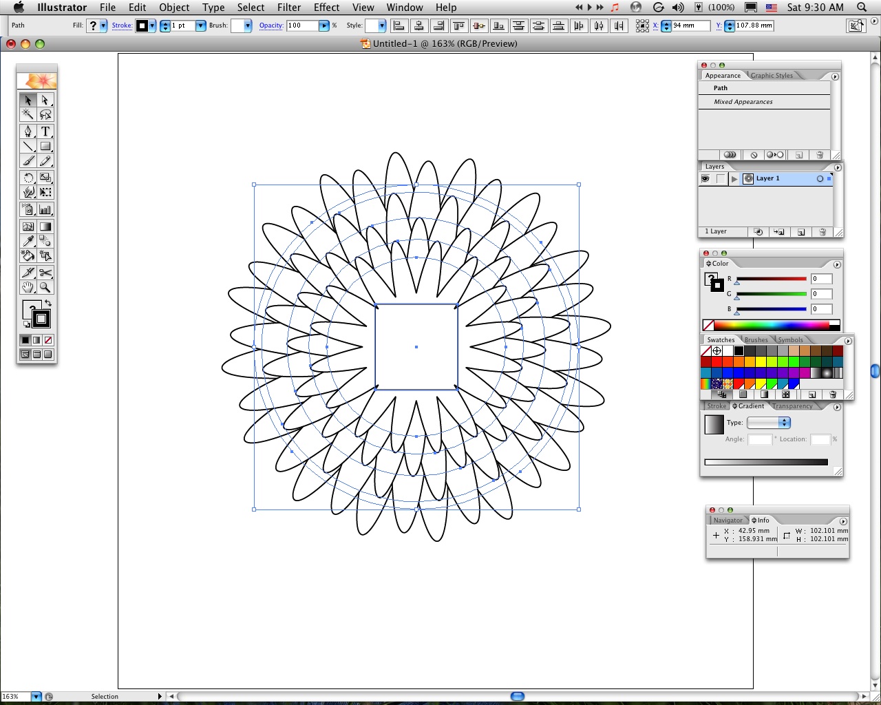The width and height of the screenshot is (881, 705).
Task: Open the Window menu
Action: [404, 7]
